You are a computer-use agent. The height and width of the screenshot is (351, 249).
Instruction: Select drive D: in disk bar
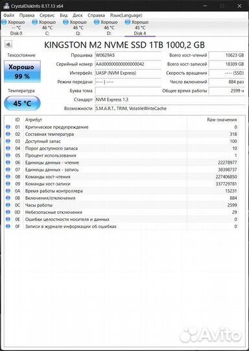109,28
